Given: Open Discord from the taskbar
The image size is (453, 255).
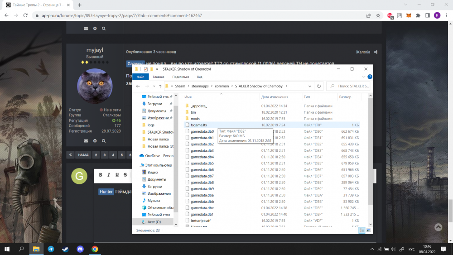Looking at the screenshot, I should (x=80, y=249).
